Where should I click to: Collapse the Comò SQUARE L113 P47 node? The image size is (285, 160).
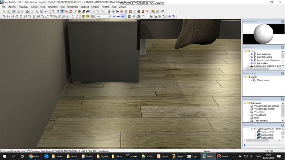click(x=252, y=129)
